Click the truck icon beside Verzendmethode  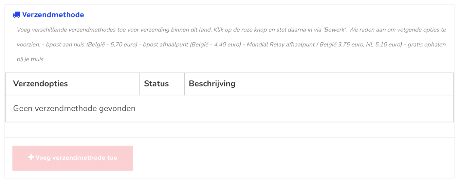click(16, 15)
